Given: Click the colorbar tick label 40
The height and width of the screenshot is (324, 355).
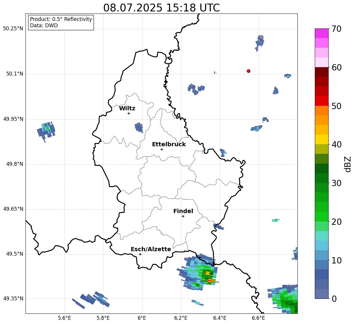Looking at the screenshot, I should (336, 144).
